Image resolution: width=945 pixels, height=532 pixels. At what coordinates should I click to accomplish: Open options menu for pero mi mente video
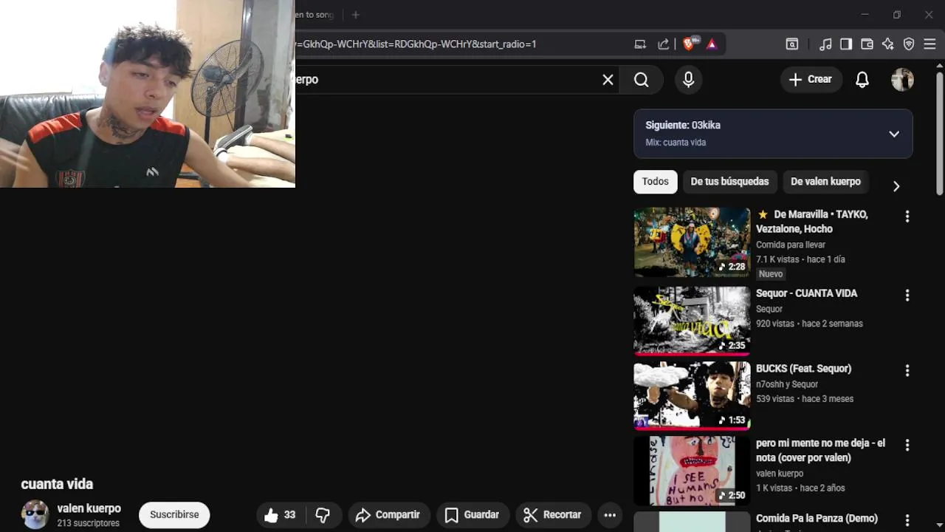tap(907, 446)
